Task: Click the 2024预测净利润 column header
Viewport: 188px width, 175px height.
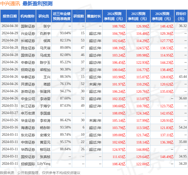Action: coord(114,16)
